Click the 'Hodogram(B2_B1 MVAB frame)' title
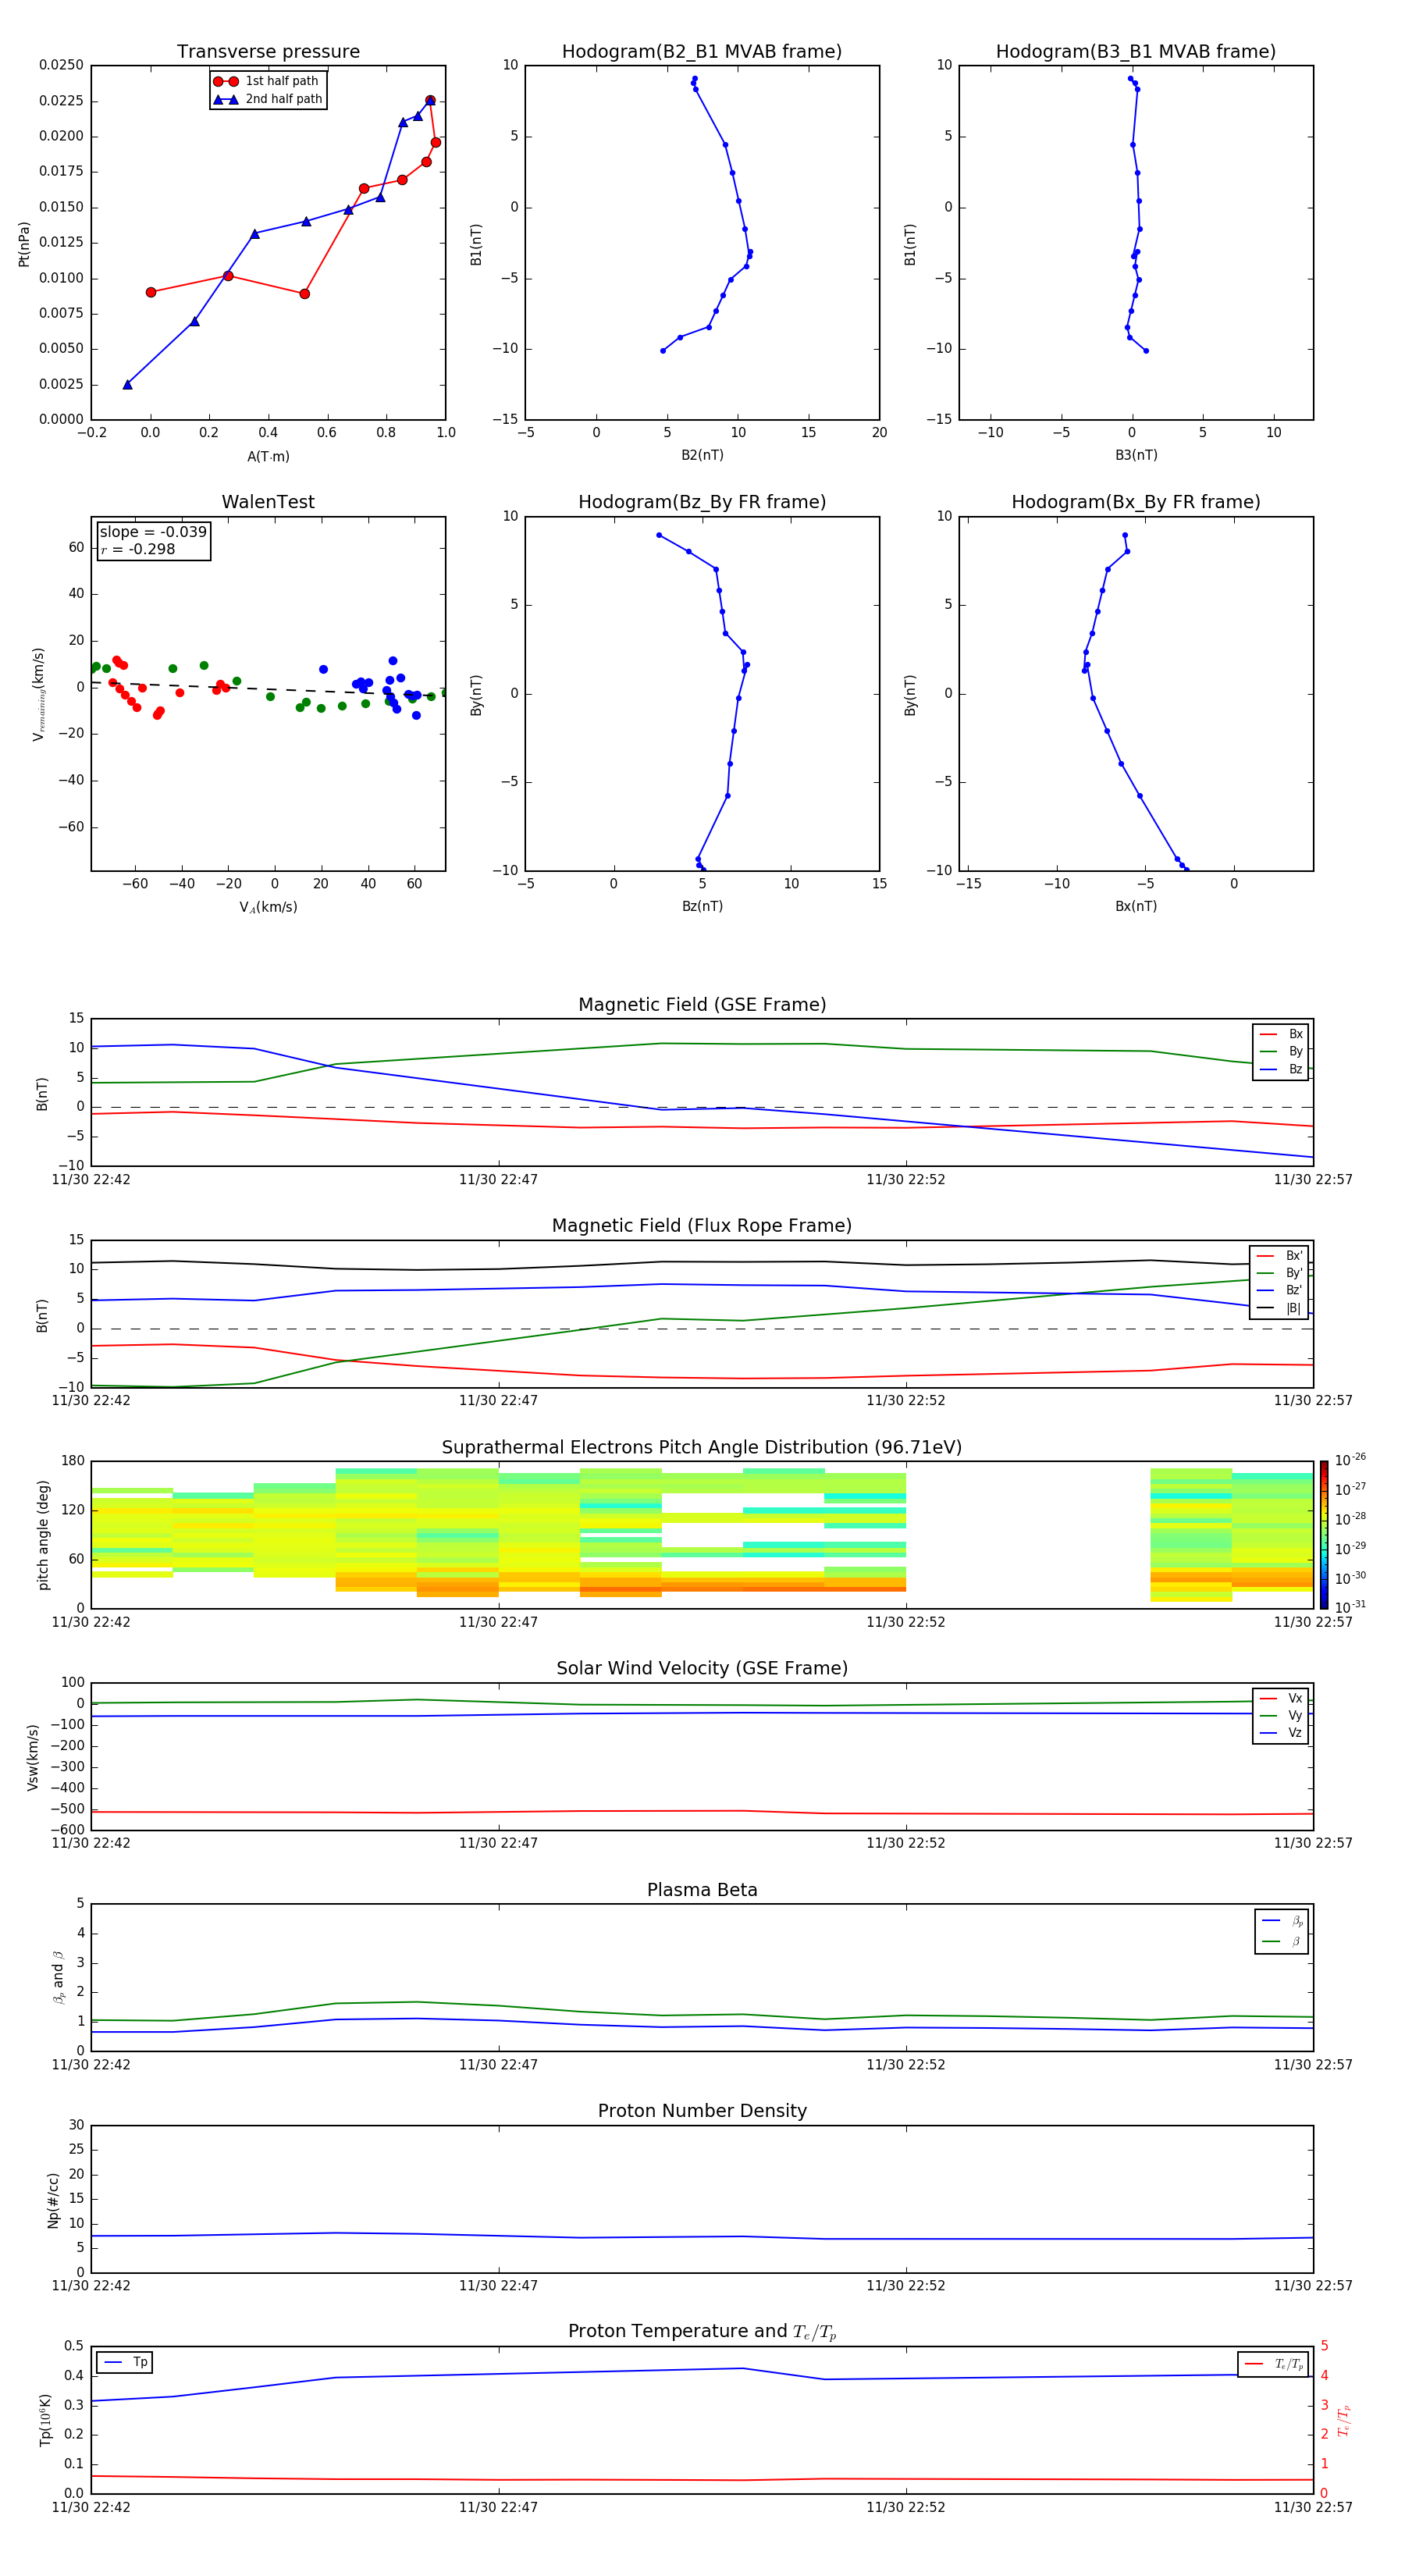Viewport: 1405px width, 2576px height. click(x=702, y=52)
